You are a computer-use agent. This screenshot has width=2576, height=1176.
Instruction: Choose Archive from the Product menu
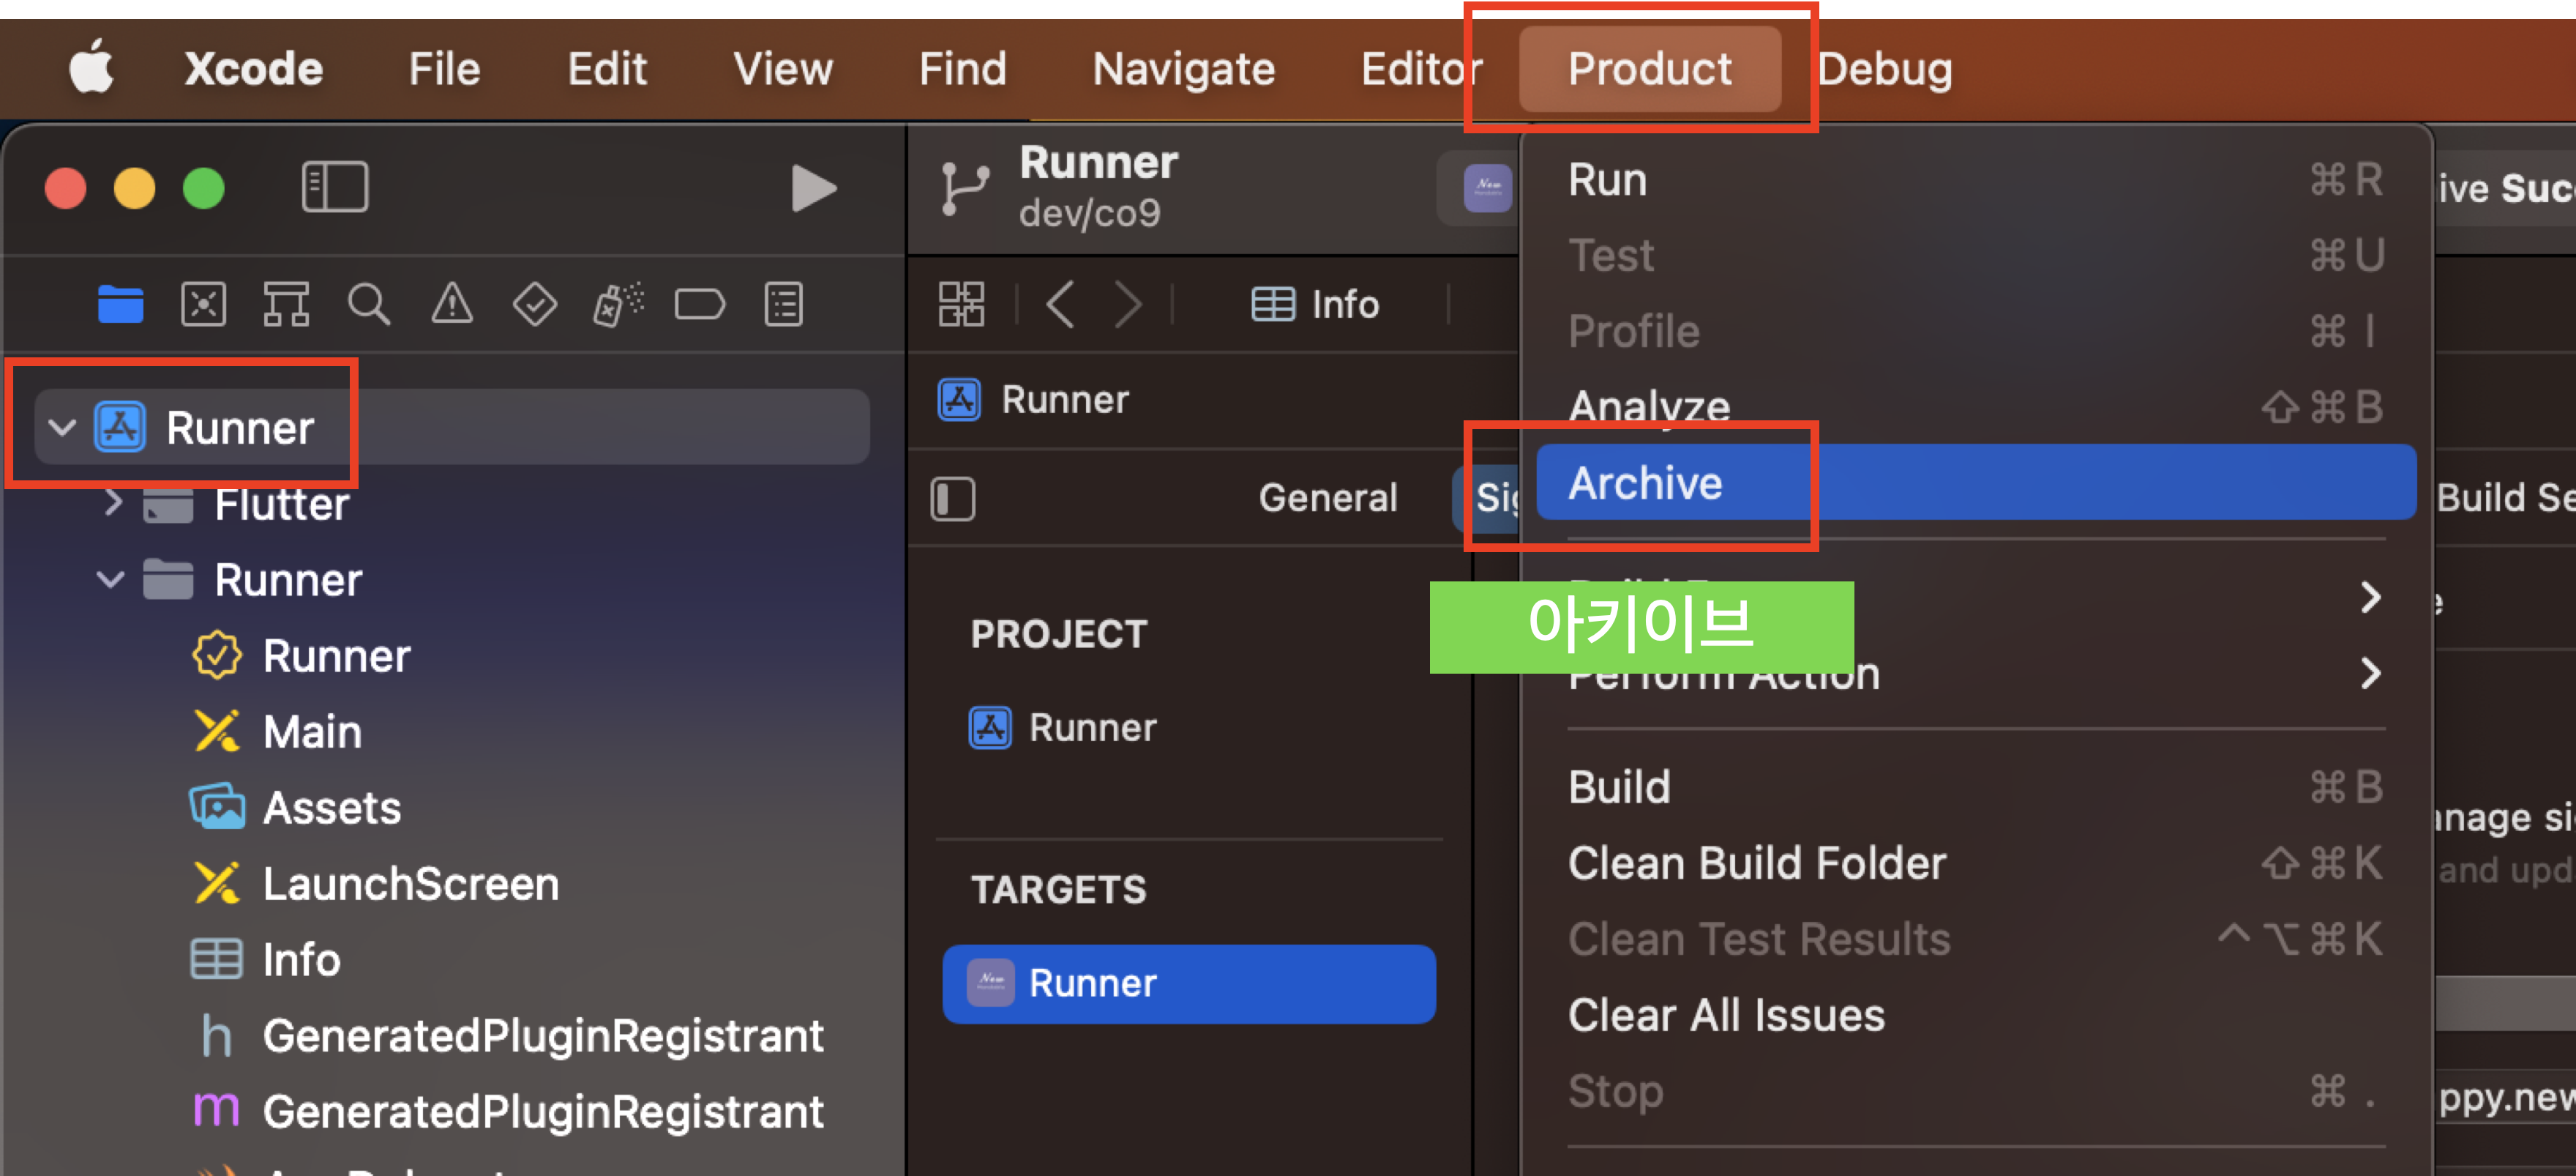coord(1645,483)
